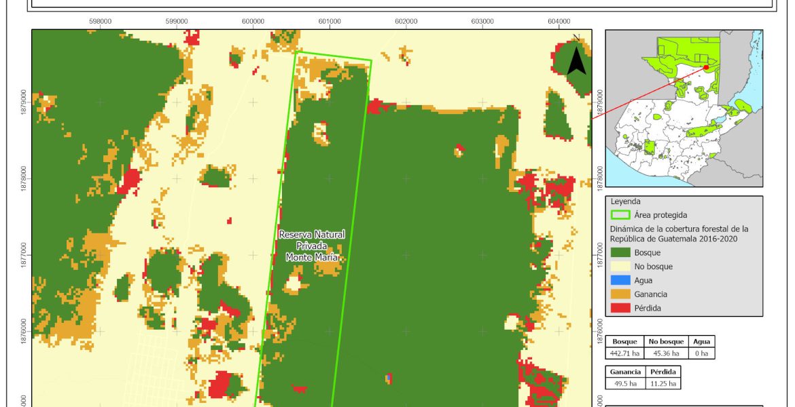Click the Guatemala inset overview map
Screen dimensions: 795x407
pyautogui.click(x=684, y=109)
